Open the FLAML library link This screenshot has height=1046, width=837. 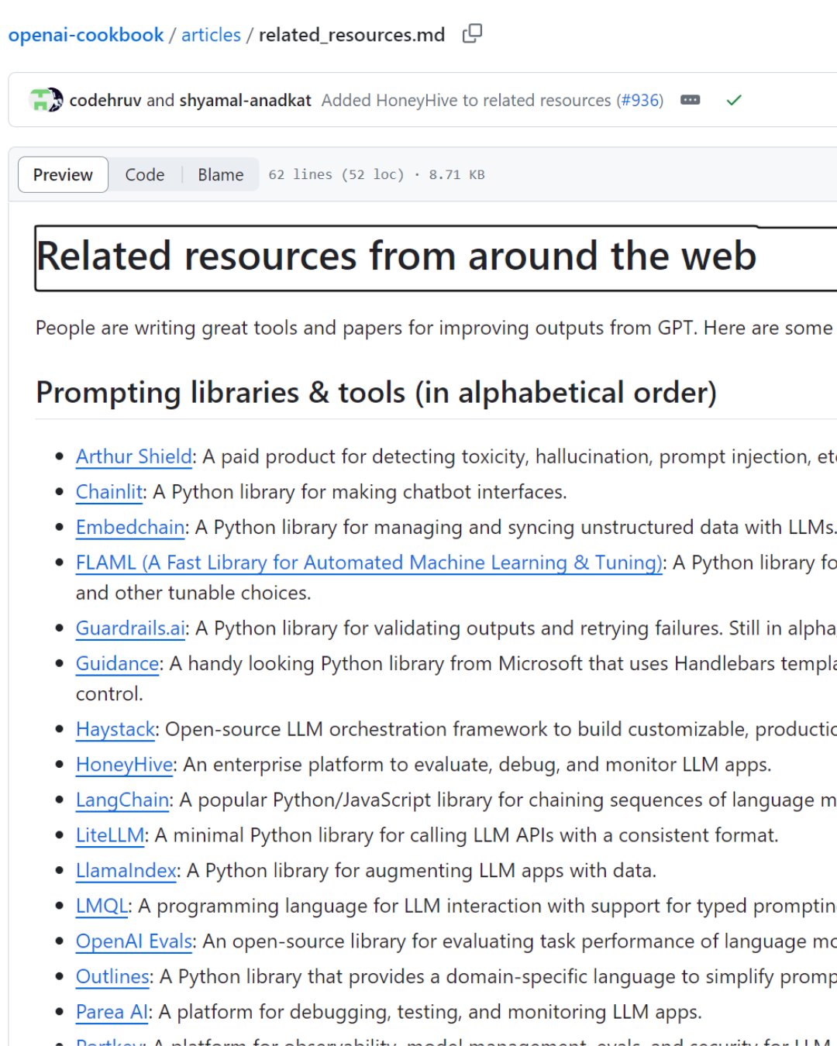coord(369,563)
